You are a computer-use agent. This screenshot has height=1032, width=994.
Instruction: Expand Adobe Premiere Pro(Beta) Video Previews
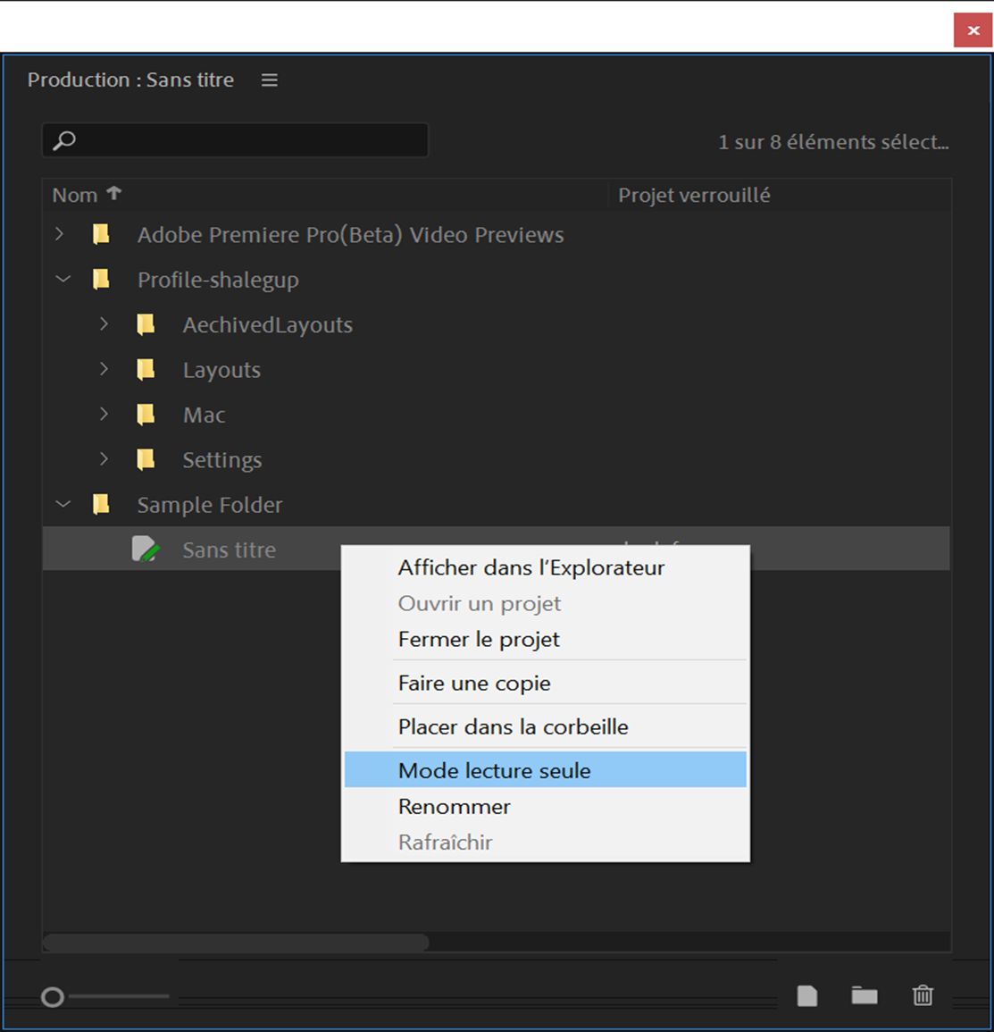click(59, 234)
